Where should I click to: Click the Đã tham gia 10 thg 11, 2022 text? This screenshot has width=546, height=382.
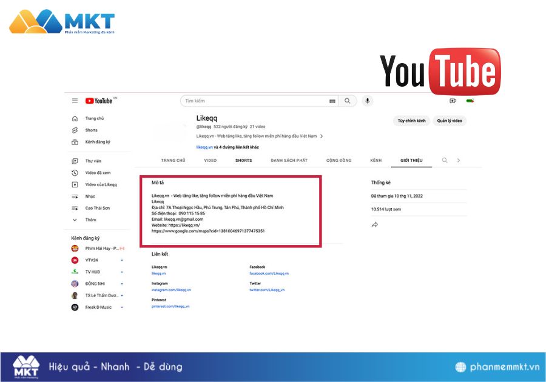(397, 196)
